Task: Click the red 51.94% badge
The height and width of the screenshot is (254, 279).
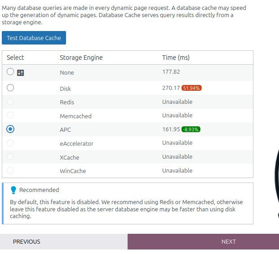Action: point(191,88)
